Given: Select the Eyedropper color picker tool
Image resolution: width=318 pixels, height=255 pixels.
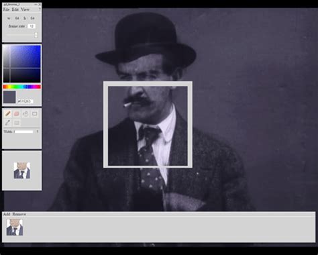Looking at the screenshot, I should pos(8,123).
